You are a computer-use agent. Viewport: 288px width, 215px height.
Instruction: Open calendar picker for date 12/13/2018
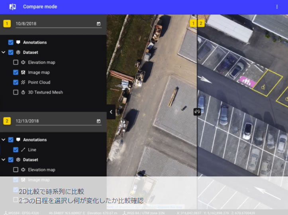[99, 121]
